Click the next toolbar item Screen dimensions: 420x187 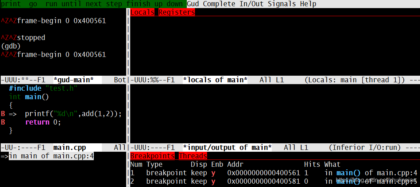(94, 4)
